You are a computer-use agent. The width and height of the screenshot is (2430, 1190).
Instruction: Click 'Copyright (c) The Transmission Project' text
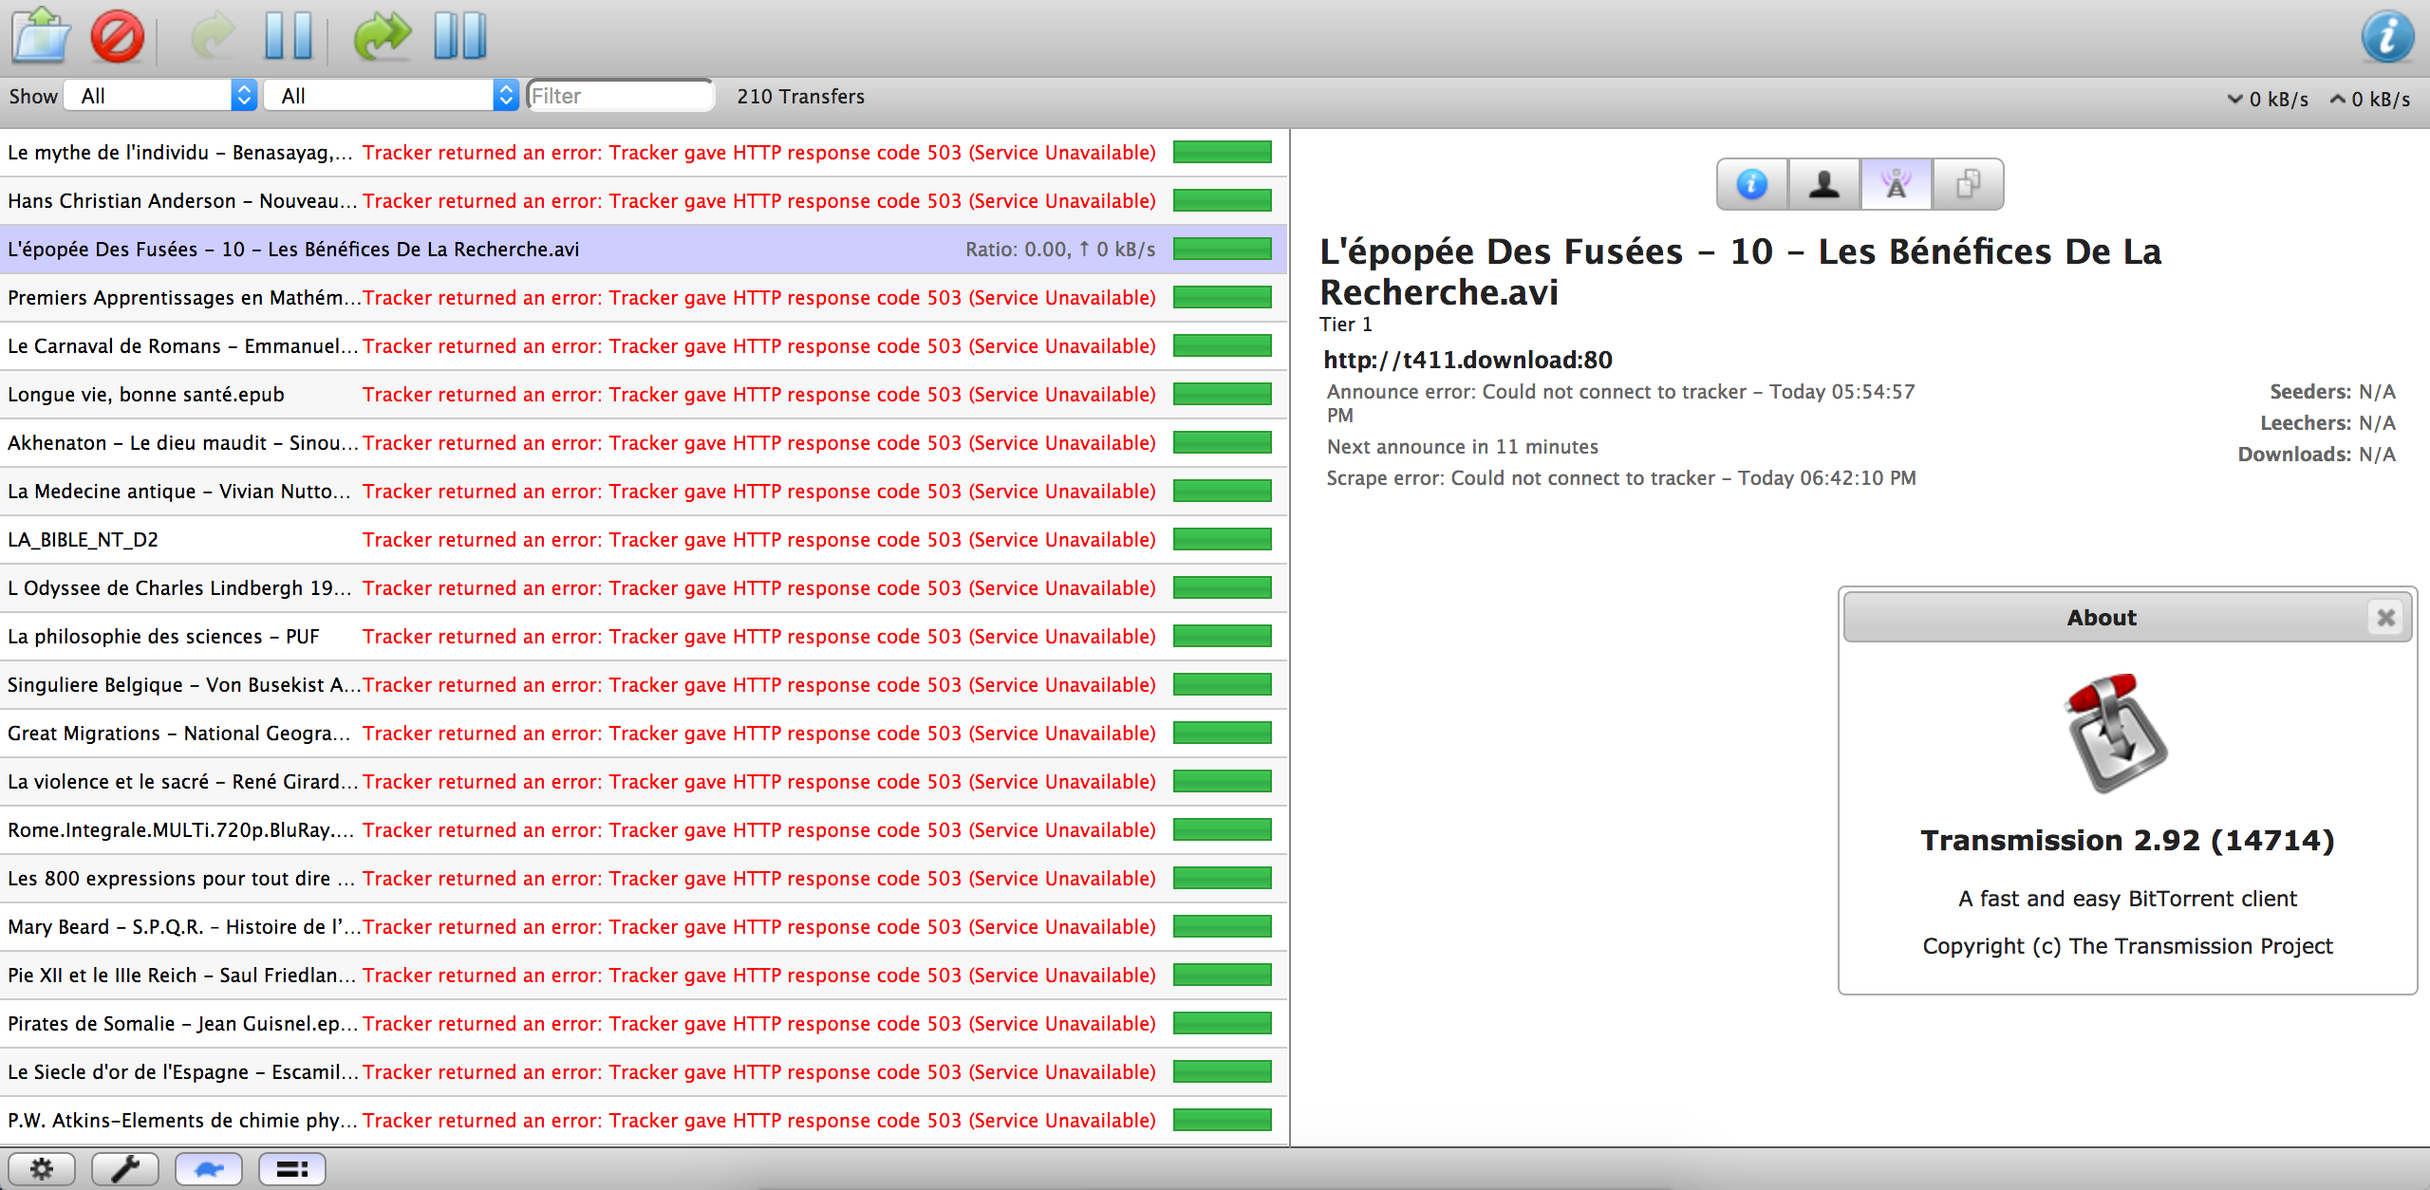coord(2127,946)
